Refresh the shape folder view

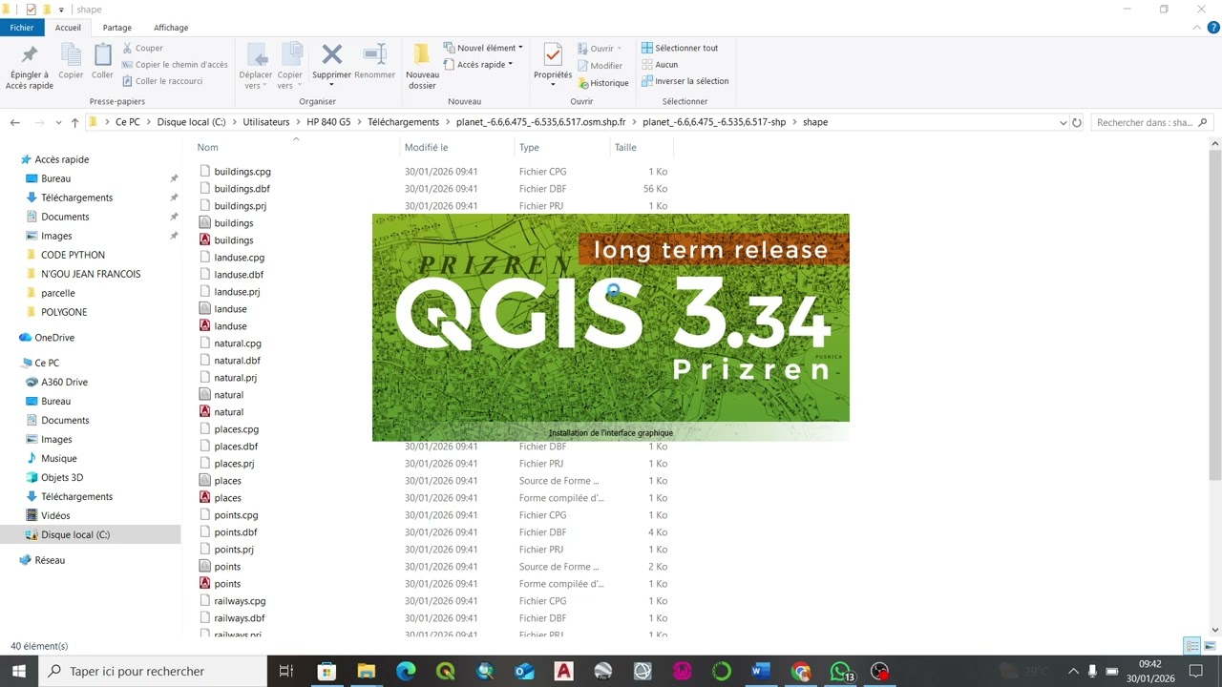pos(1077,122)
